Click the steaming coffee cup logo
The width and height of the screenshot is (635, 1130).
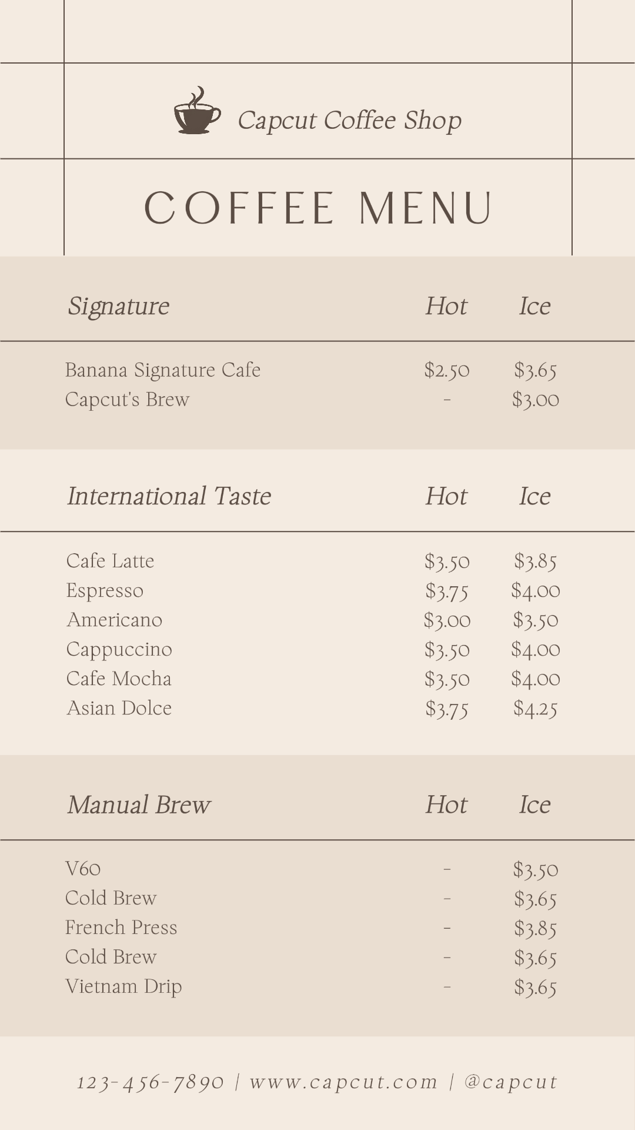click(197, 112)
